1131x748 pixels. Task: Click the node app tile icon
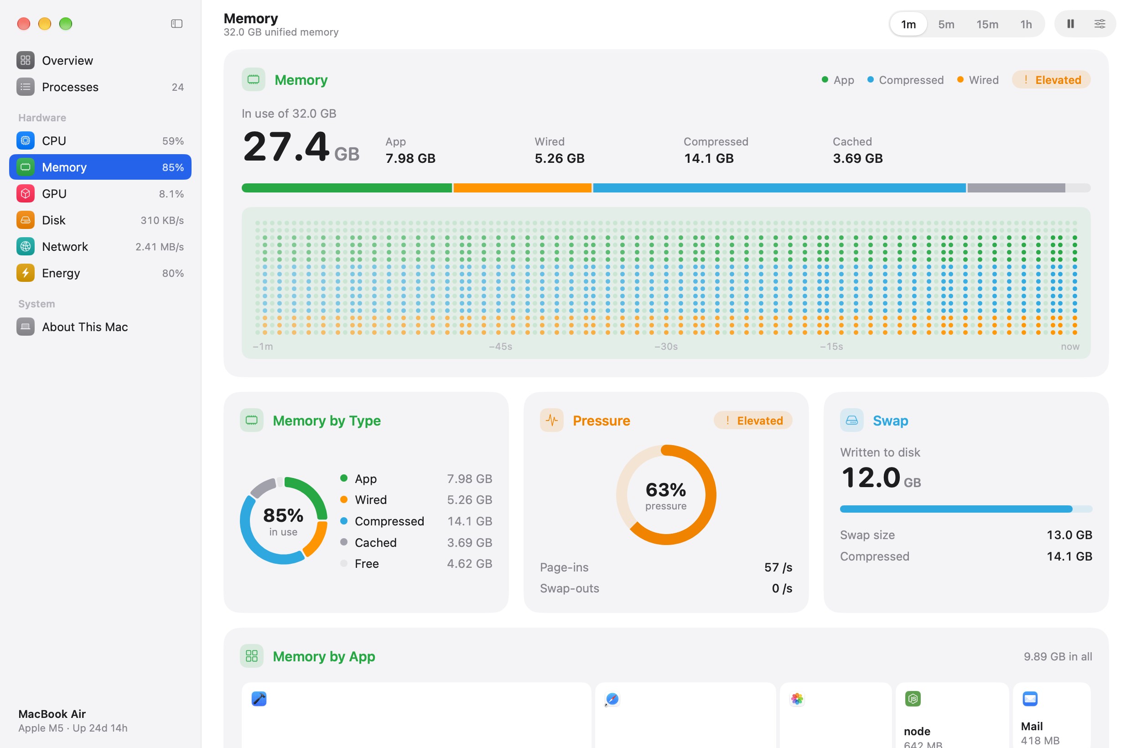point(913,699)
